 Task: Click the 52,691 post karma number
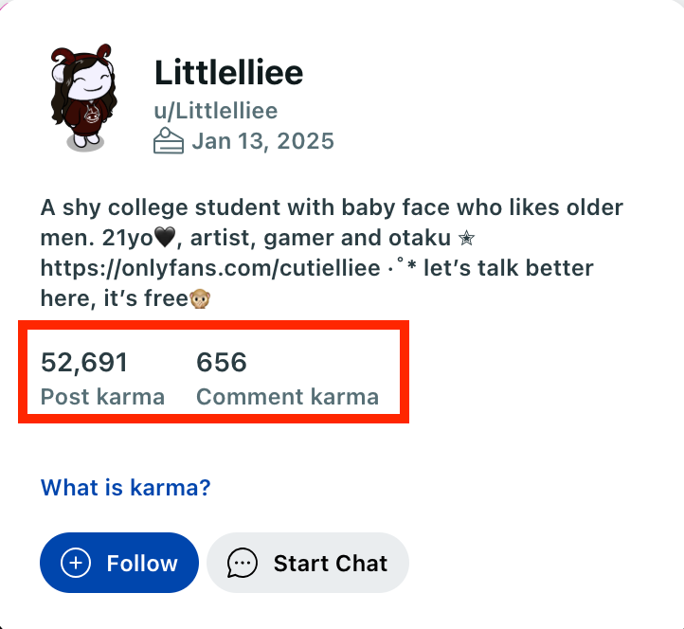[x=84, y=362]
